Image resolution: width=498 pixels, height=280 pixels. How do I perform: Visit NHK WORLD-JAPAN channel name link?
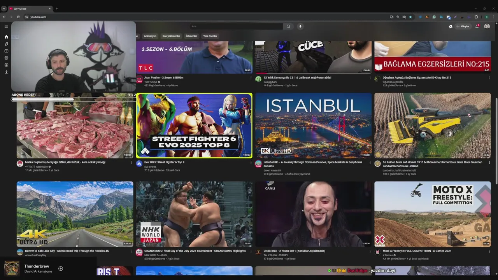point(155,255)
